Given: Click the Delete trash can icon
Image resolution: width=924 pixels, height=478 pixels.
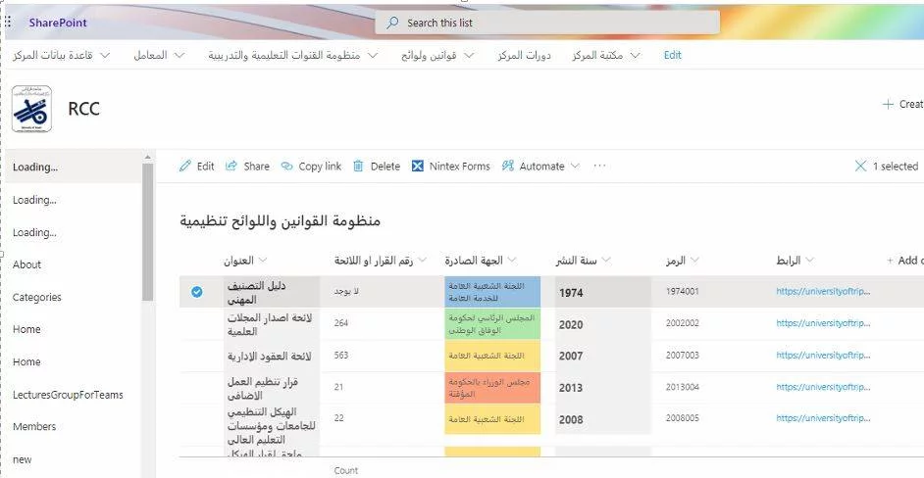Looking at the screenshot, I should (x=359, y=167).
